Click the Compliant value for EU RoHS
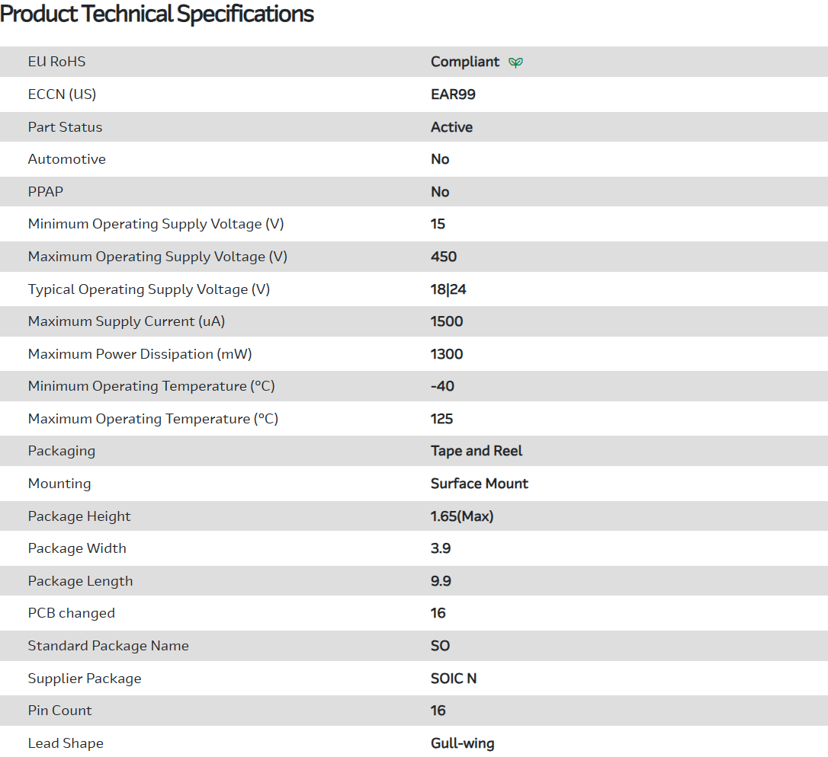This screenshot has height=757, width=828. pos(465,62)
